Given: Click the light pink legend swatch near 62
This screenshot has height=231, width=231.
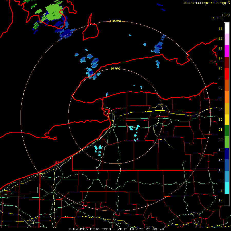Looking at the screenshot, I should point(227,40).
